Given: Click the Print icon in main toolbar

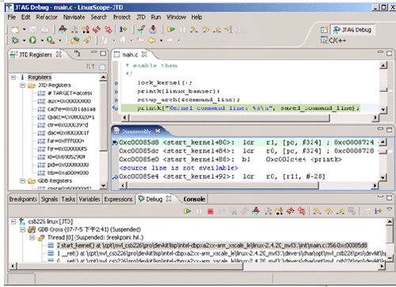Looking at the screenshot, I should pyautogui.click(x=44, y=29).
